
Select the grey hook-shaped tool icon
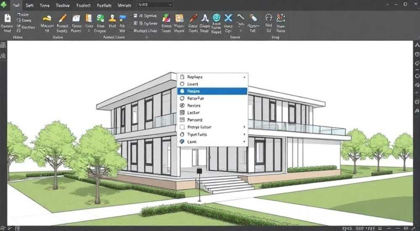(241, 17)
